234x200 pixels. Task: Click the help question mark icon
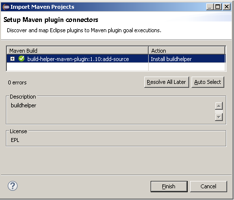click(x=13, y=186)
